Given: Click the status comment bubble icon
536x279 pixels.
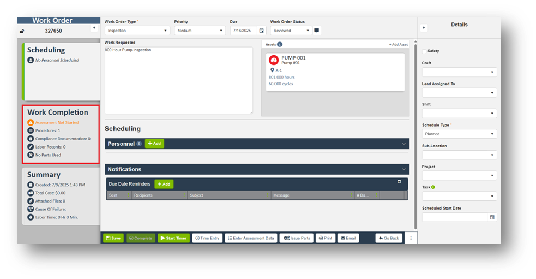Looking at the screenshot, I should (317, 31).
